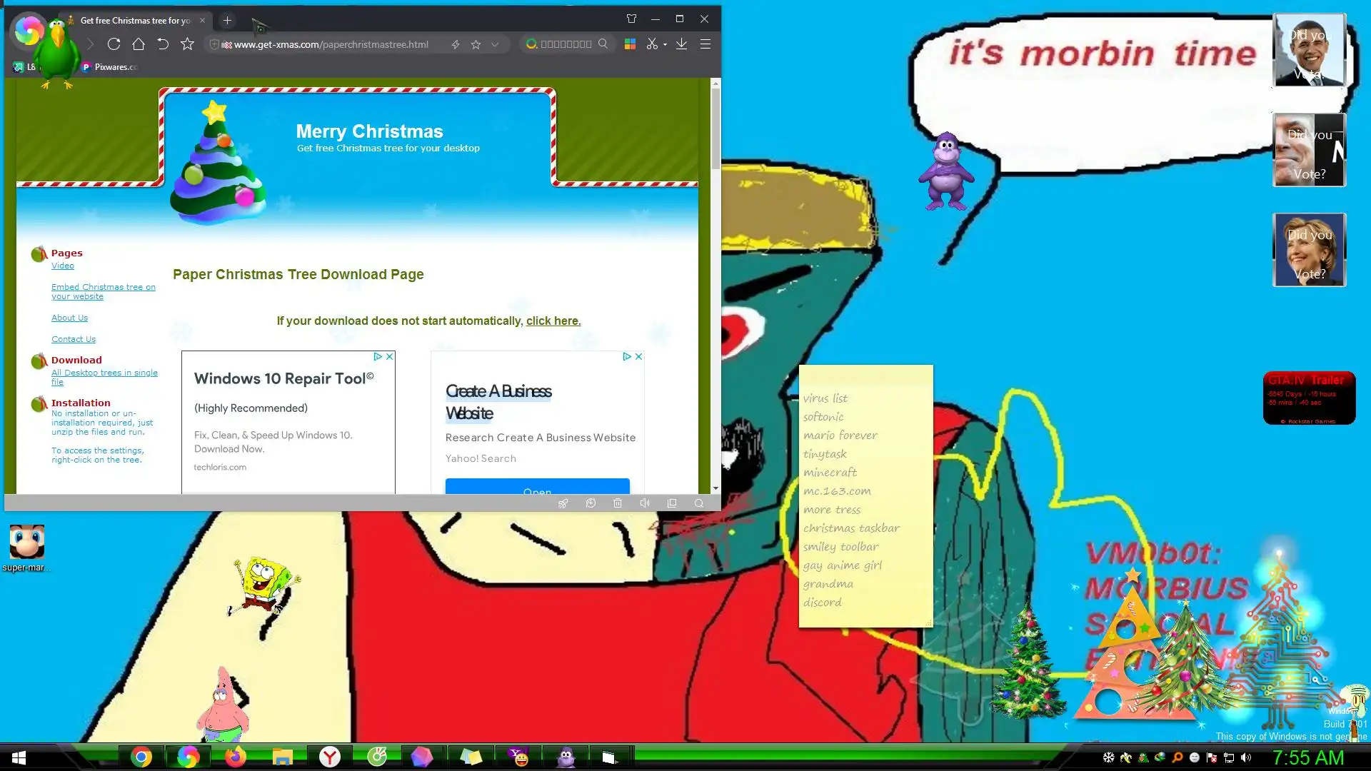Toggle bookmark star inside address bar
The height and width of the screenshot is (771, 1371).
tap(476, 44)
